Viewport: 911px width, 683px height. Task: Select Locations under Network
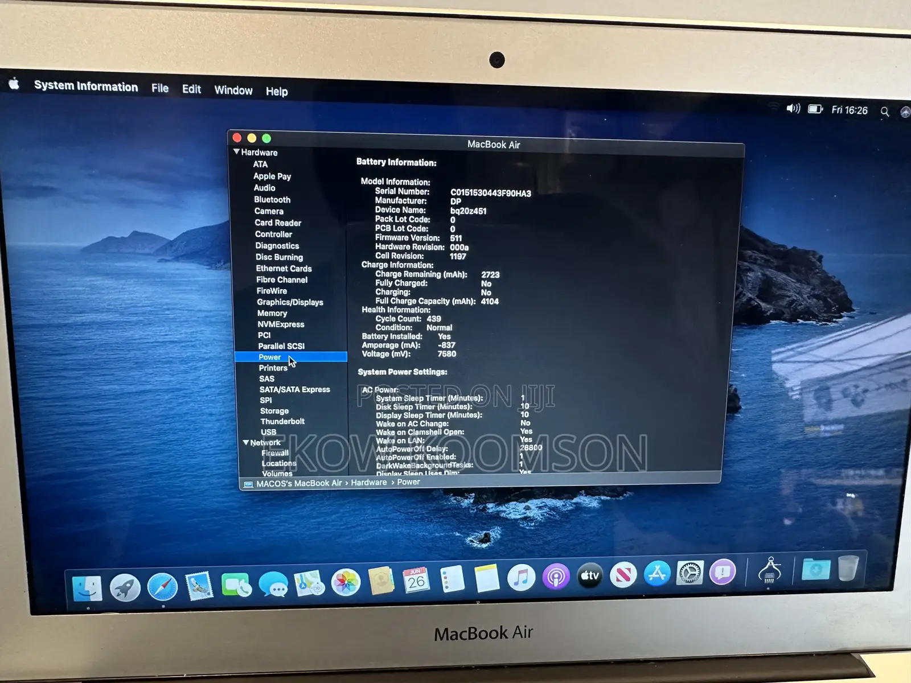pyautogui.click(x=279, y=463)
